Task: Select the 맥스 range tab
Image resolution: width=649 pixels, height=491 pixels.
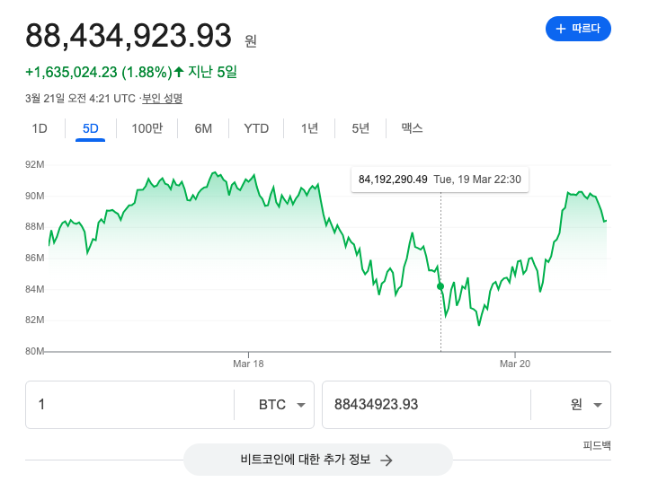Action: 412,128
